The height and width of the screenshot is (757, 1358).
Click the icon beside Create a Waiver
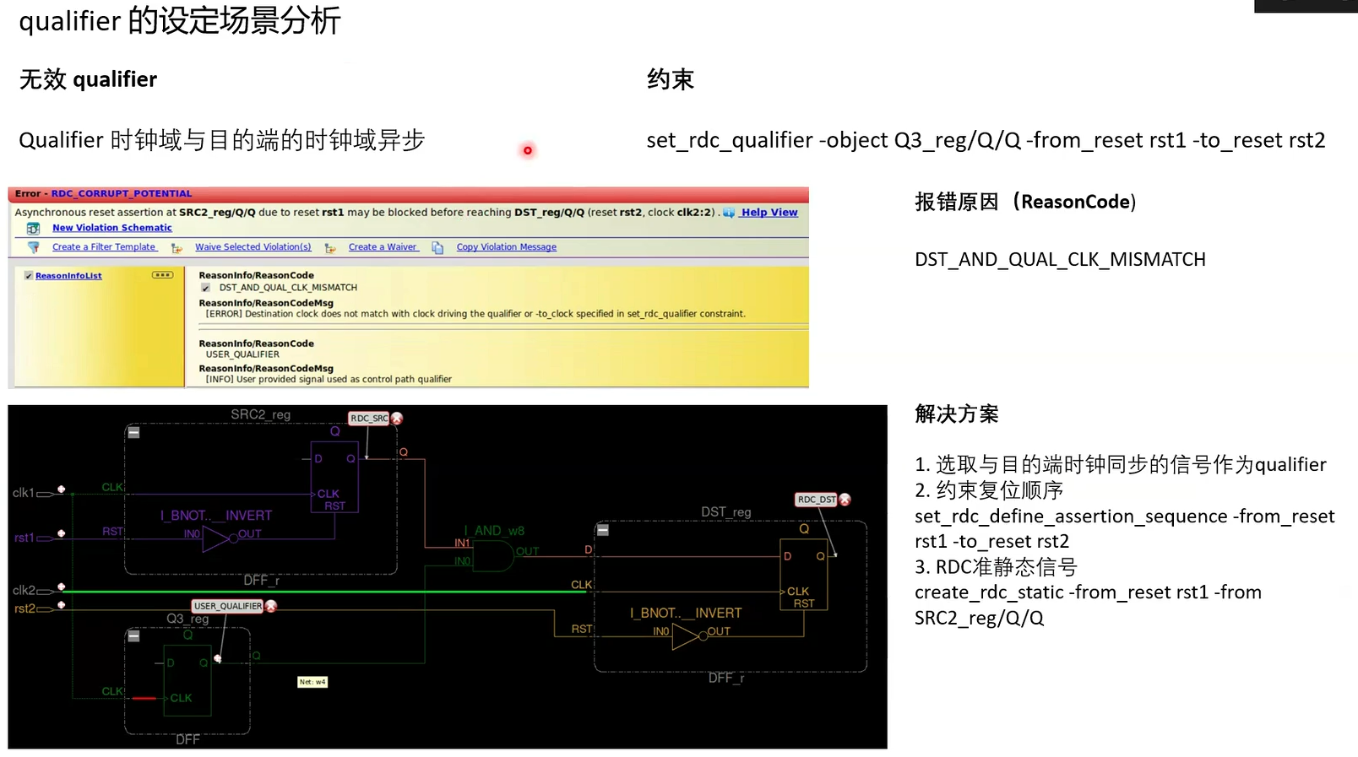tap(330, 248)
